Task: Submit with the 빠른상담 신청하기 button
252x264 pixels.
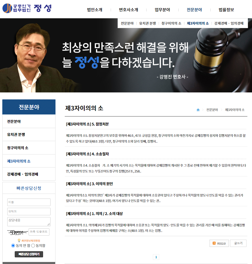Action: [x=29, y=254]
